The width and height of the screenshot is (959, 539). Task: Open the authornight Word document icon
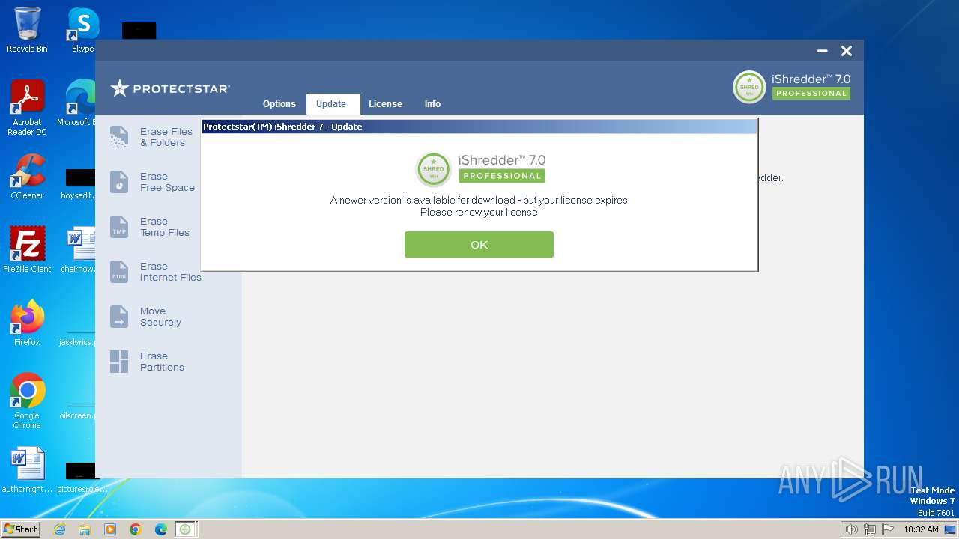coord(27,470)
